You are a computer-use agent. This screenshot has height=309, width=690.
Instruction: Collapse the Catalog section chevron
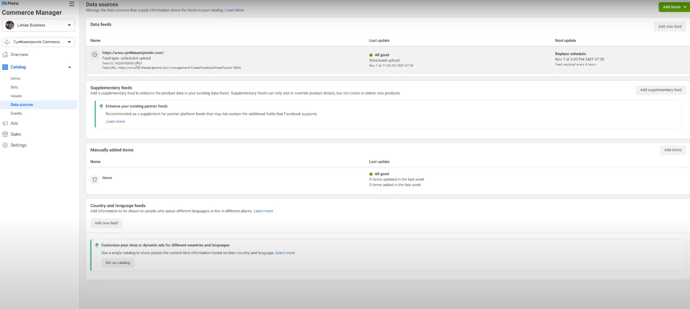70,67
